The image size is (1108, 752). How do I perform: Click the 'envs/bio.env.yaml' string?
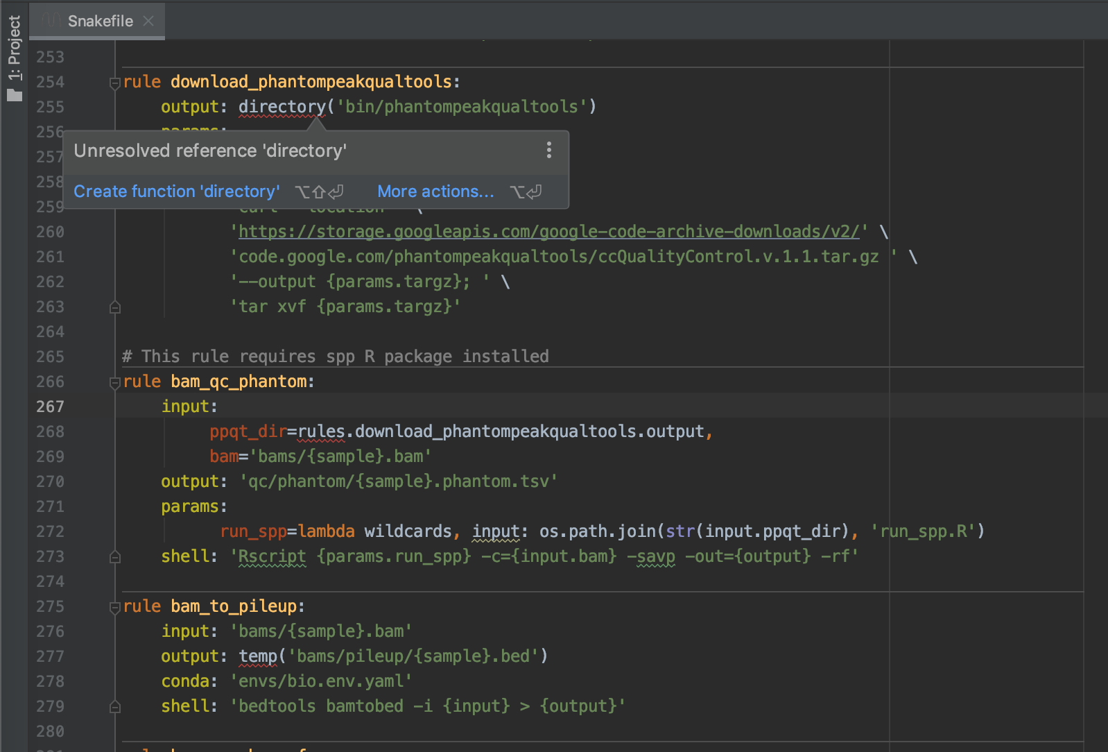click(x=321, y=681)
